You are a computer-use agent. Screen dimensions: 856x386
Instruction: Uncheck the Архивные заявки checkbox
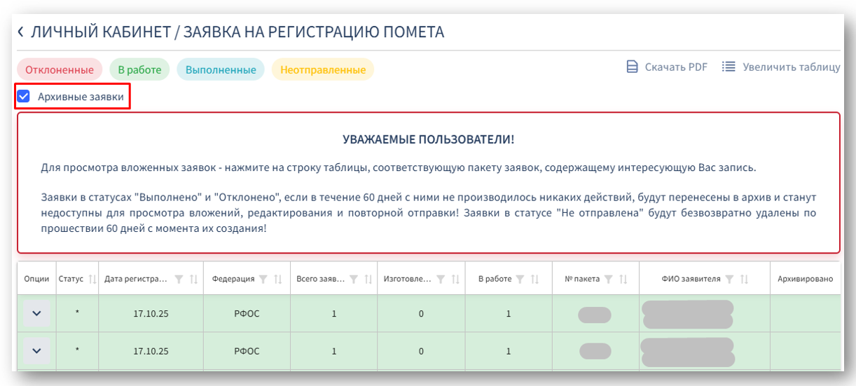point(24,97)
